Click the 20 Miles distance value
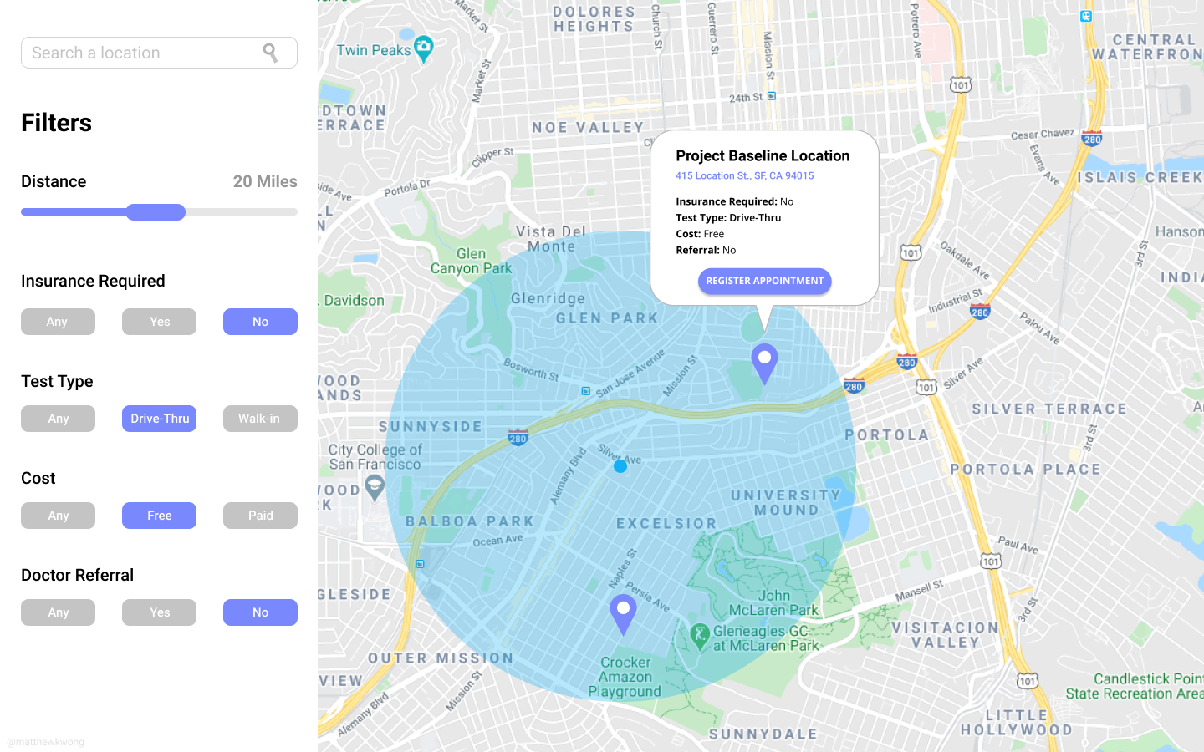Viewport: 1204px width, 752px height. tap(265, 181)
